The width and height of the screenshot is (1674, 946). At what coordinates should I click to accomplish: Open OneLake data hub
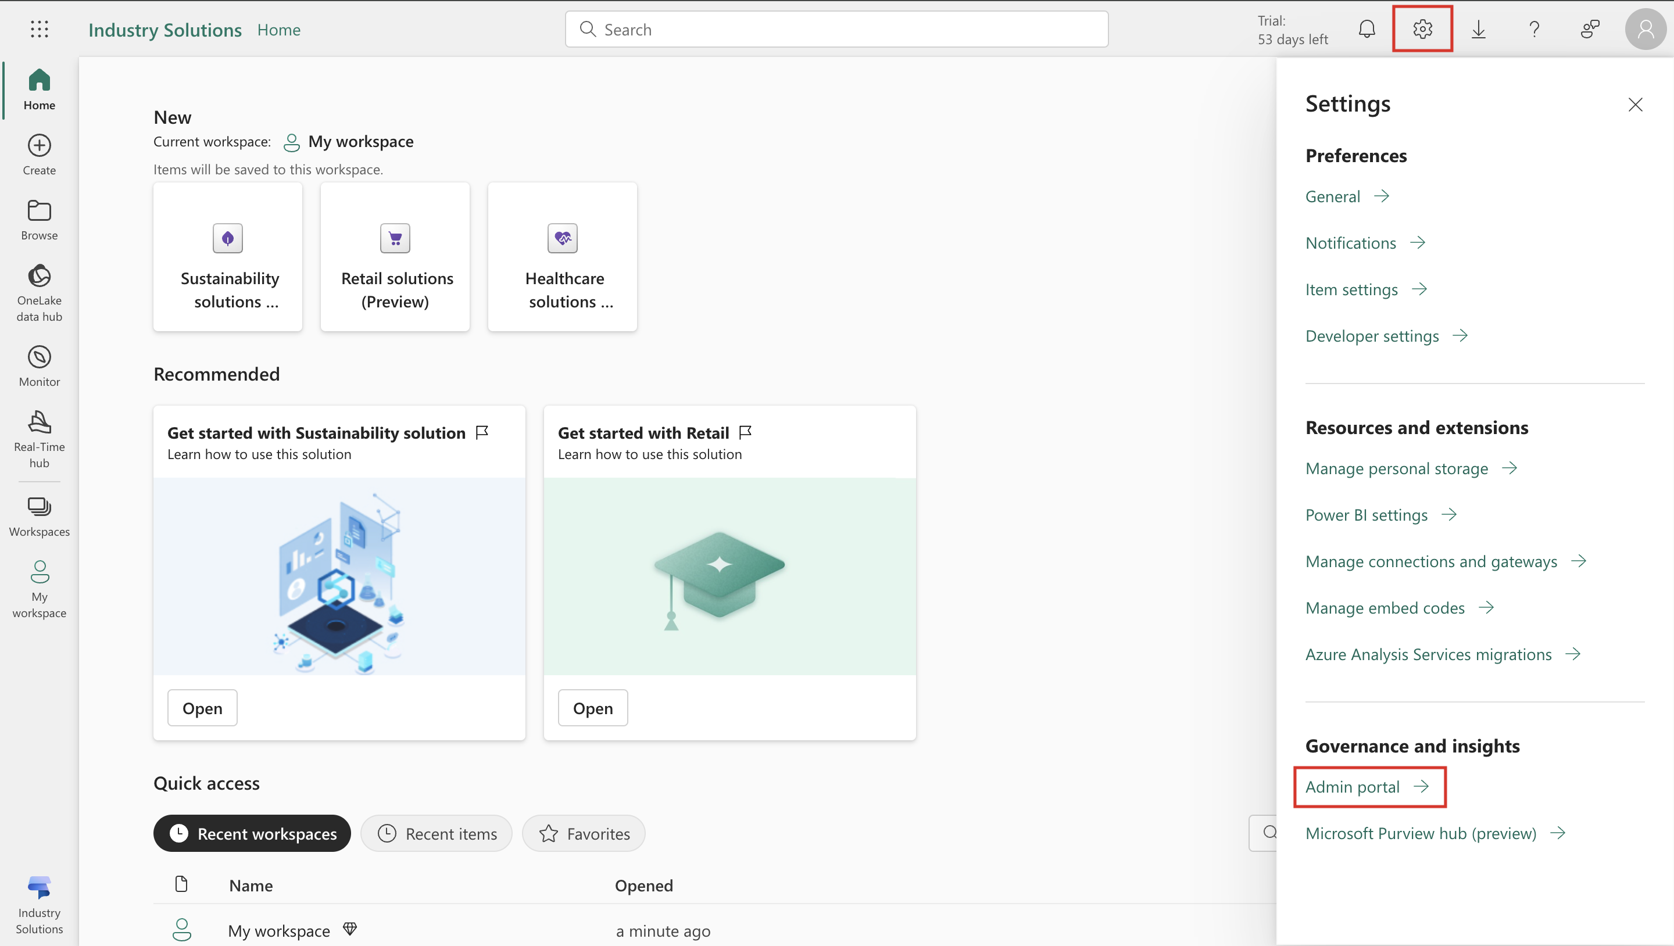point(39,293)
